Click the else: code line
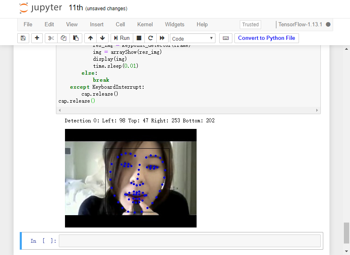 (89, 73)
